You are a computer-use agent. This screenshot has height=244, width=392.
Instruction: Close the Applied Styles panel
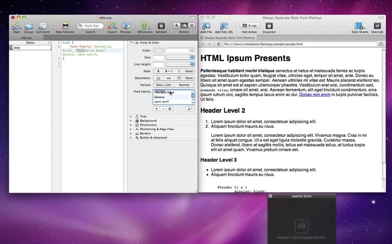click(270, 196)
